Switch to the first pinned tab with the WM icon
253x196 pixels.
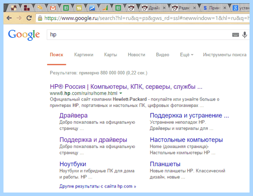point(14,8)
